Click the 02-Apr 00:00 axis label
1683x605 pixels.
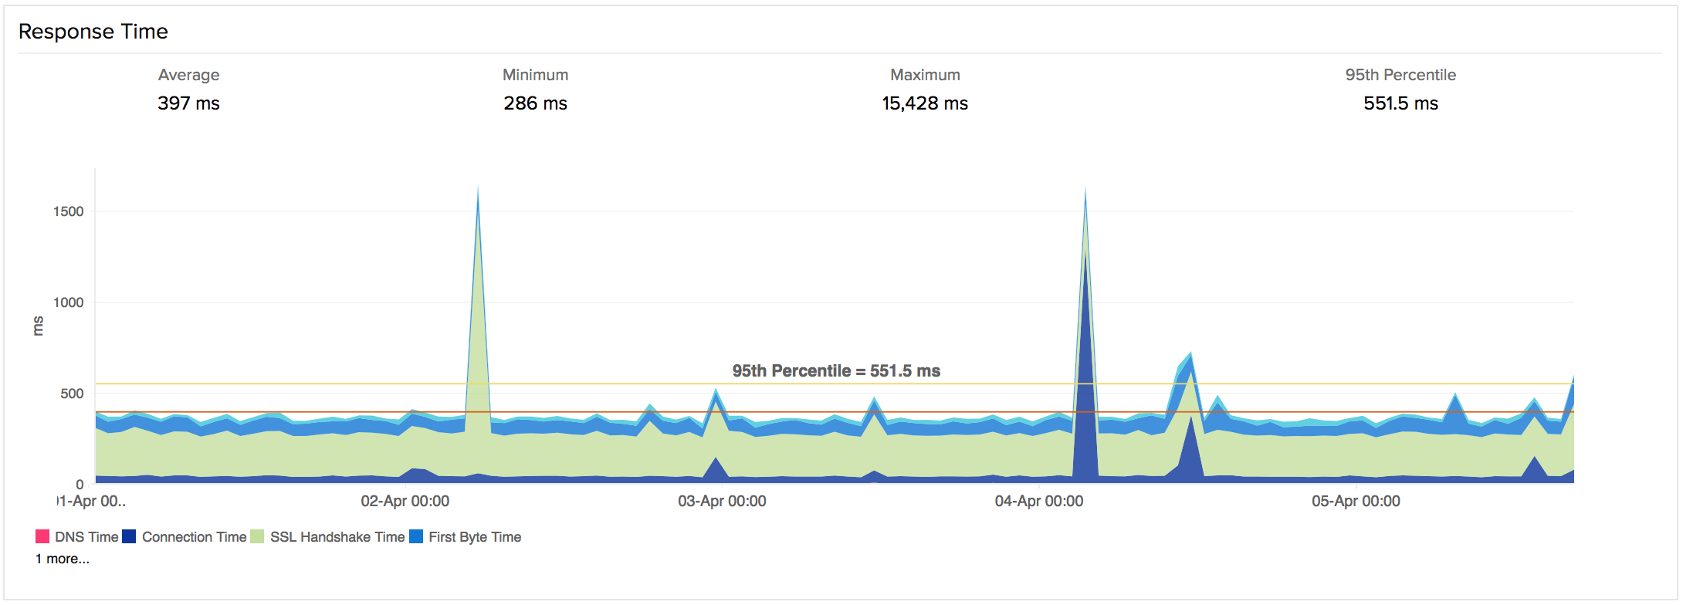[405, 502]
